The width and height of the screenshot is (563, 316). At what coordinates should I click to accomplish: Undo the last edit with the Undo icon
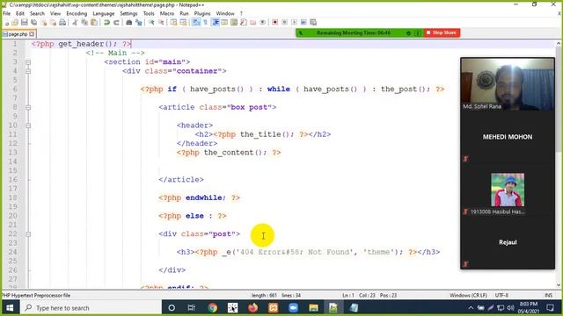(x=106, y=23)
